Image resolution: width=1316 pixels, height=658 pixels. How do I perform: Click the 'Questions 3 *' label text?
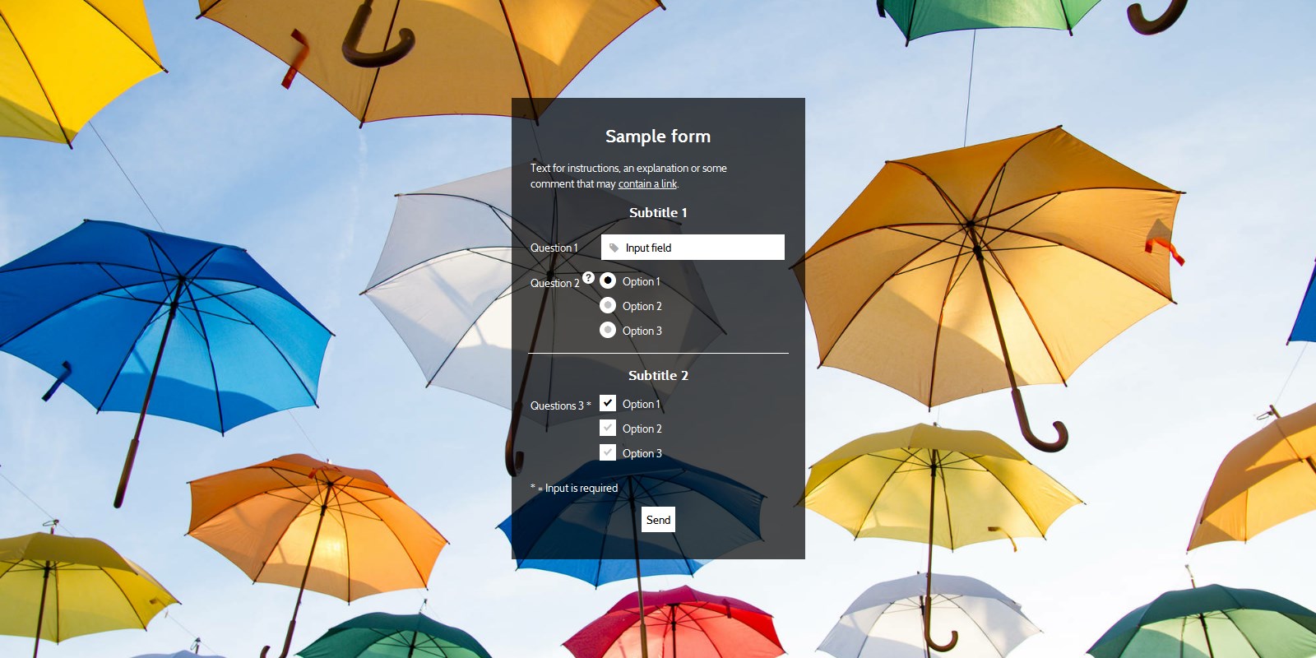[x=560, y=405]
